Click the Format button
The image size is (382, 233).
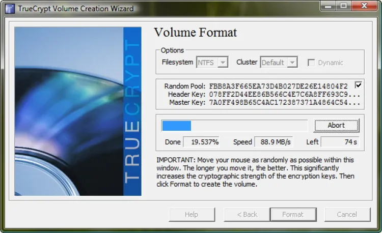293,215
